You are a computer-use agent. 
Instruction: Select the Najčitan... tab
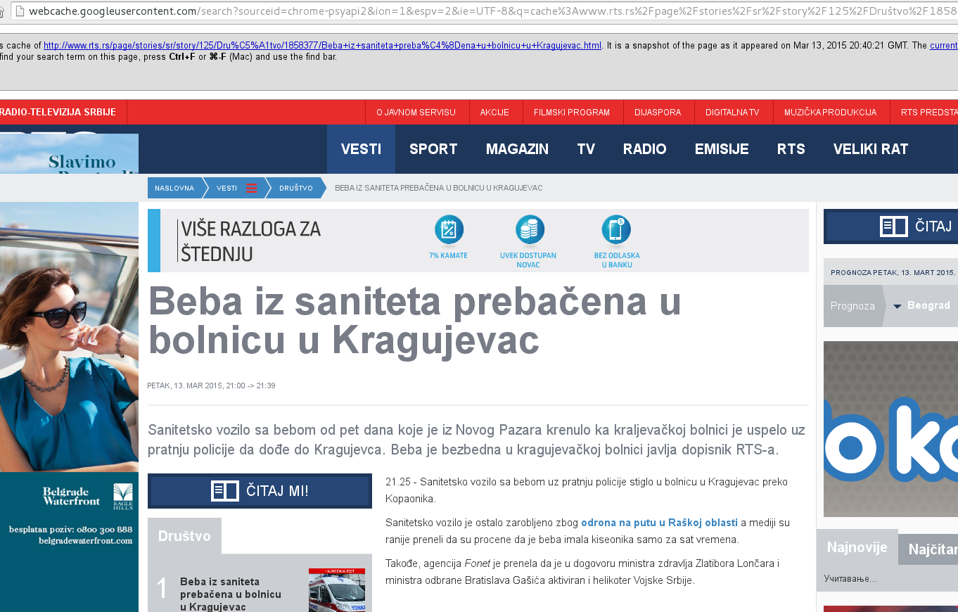click(928, 549)
